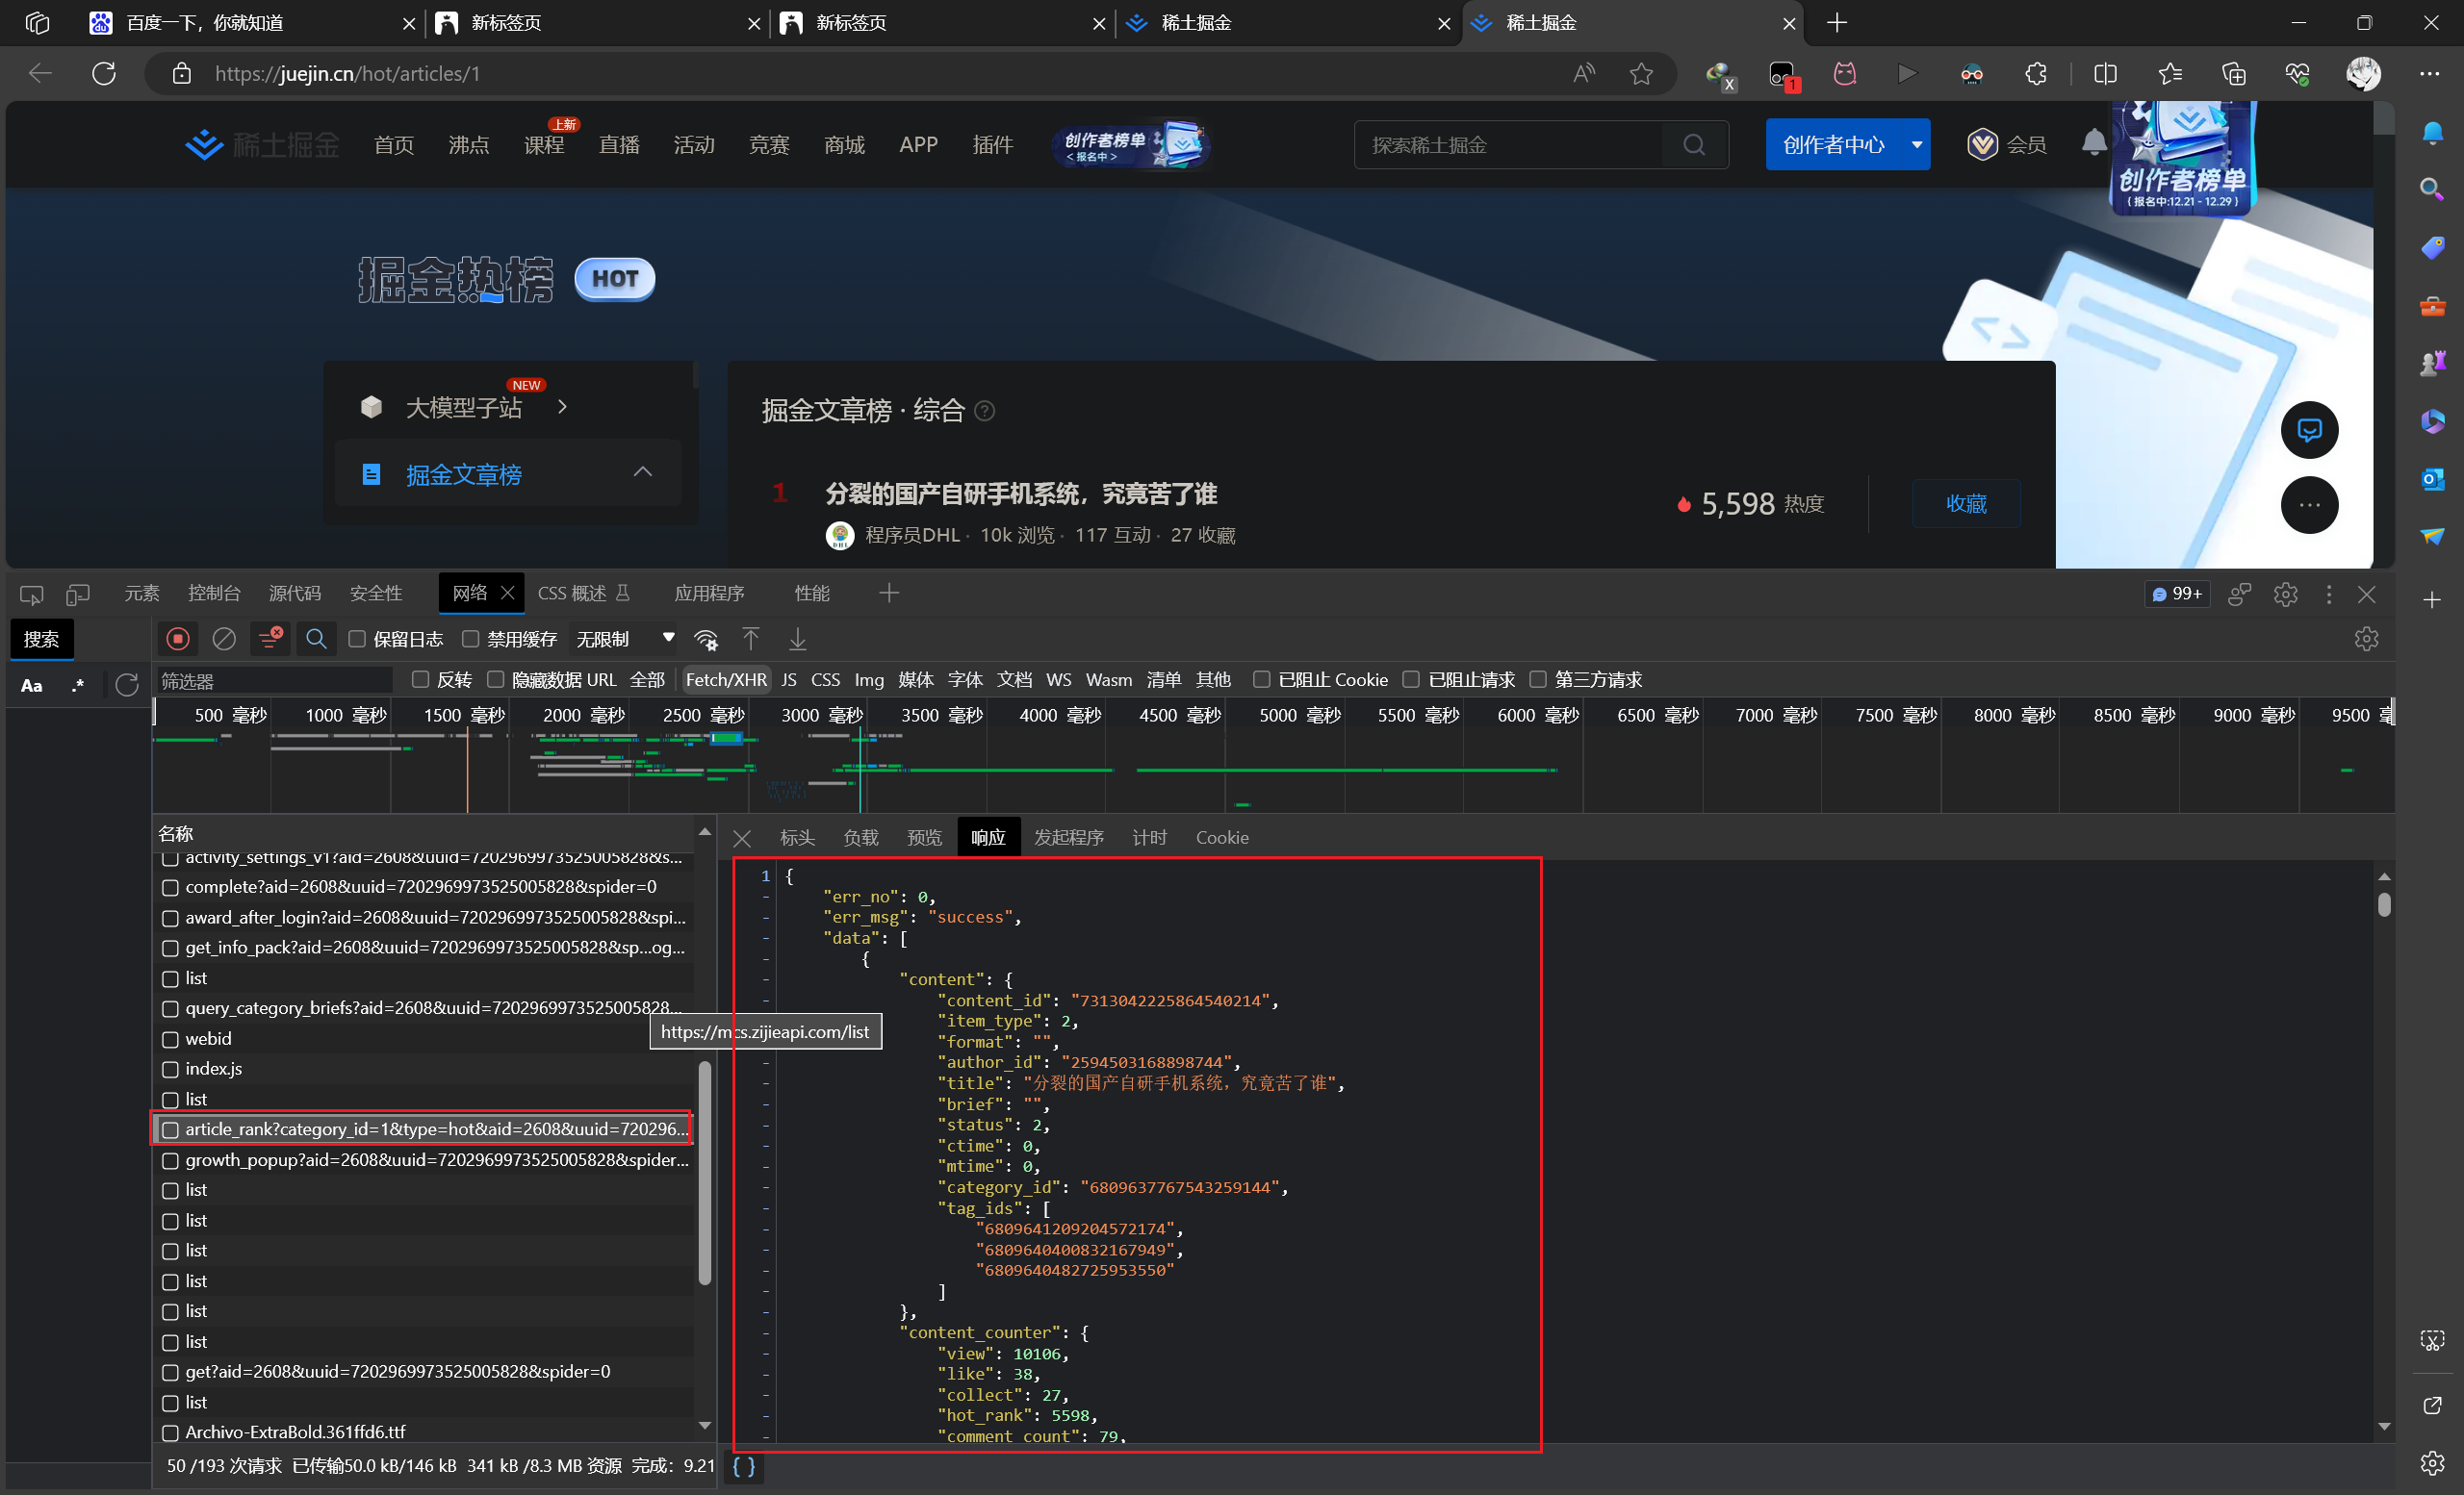
Task: Open the 标头 request tab
Action: pos(797,837)
